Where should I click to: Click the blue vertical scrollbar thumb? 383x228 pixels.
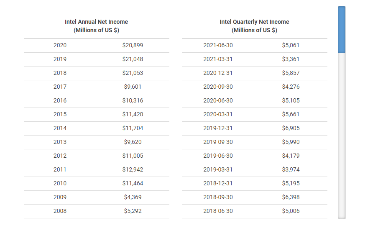pyautogui.click(x=342, y=30)
